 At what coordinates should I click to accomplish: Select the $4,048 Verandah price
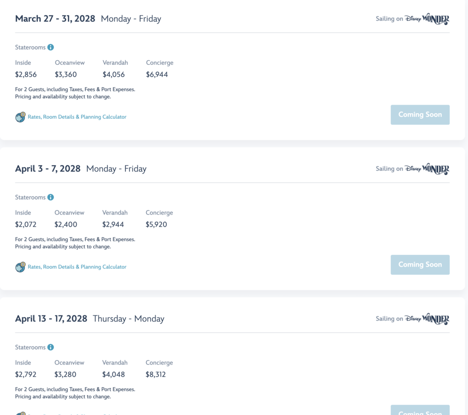(x=113, y=374)
